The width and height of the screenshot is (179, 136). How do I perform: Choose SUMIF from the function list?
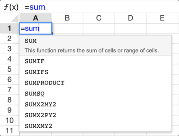pos(96,61)
